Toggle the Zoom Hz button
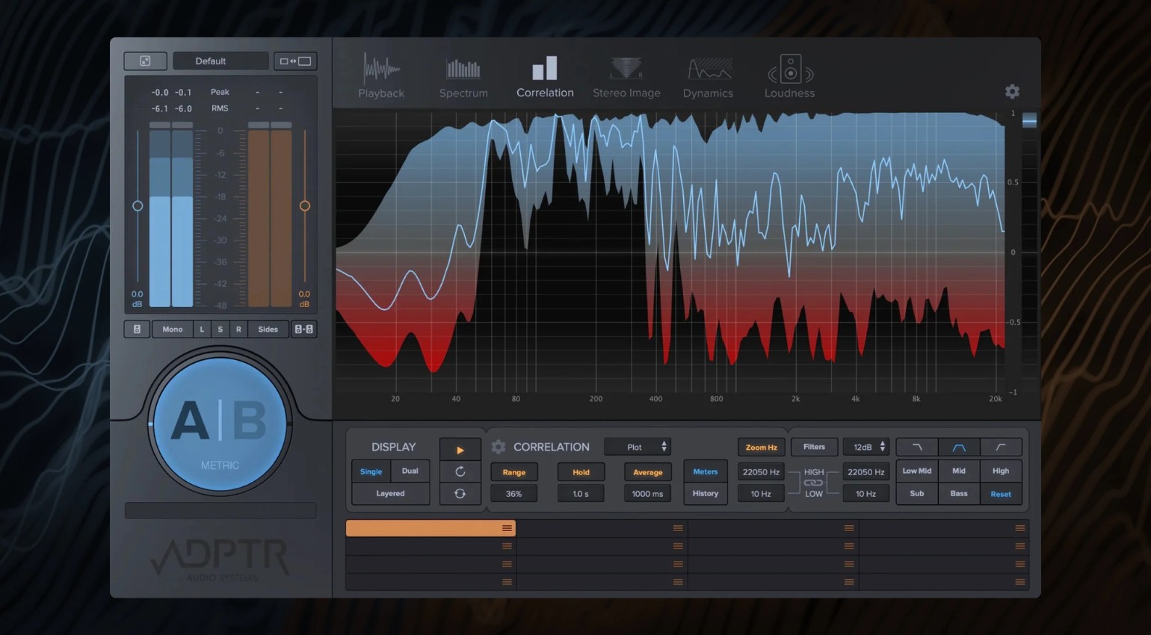Image resolution: width=1151 pixels, height=635 pixels. point(761,447)
